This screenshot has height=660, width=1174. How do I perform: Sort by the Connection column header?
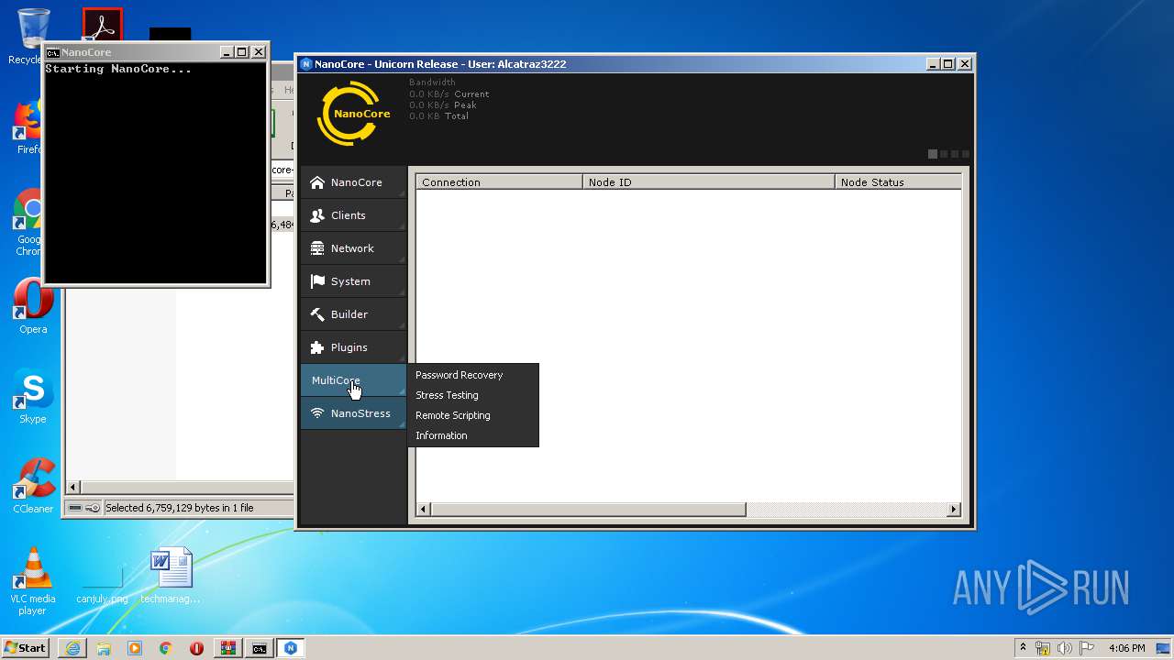coord(500,182)
